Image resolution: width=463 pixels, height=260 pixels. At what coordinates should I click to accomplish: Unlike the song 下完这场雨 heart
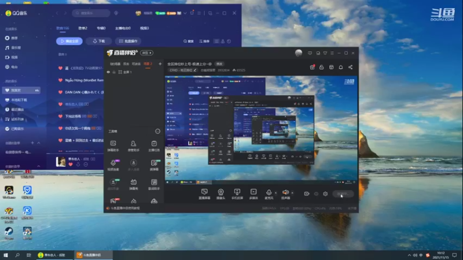[x=60, y=116]
